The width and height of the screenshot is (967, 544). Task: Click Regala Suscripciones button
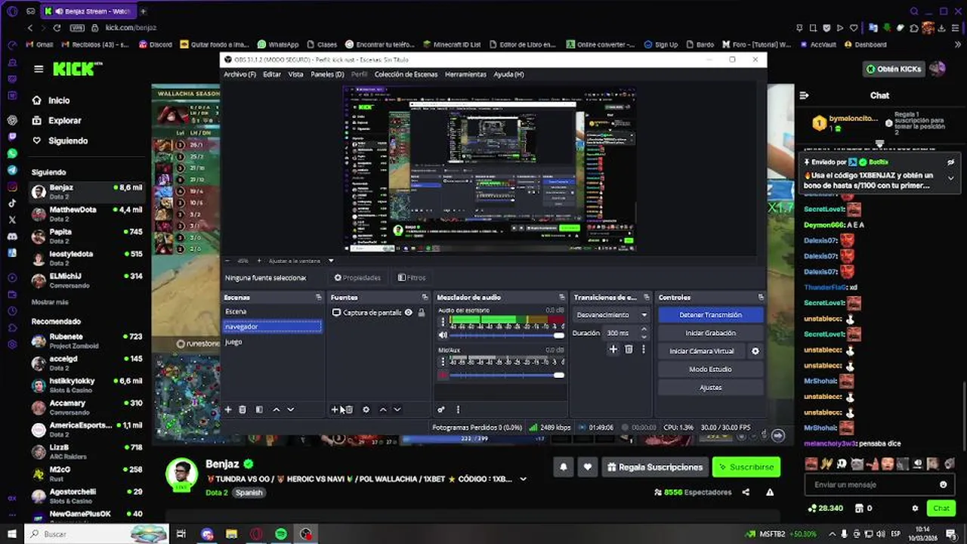[654, 467]
